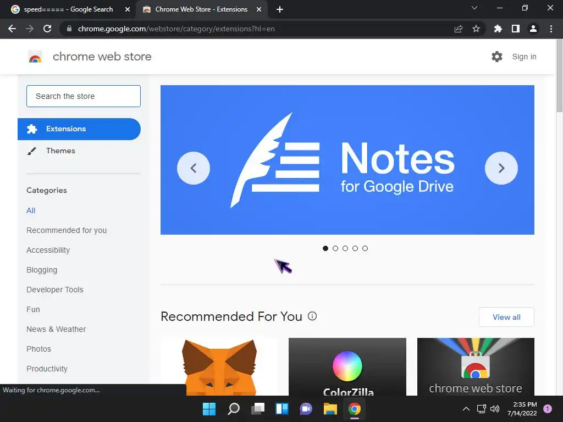Open the tab search dropdown arrow
The width and height of the screenshot is (563, 422).
[x=474, y=8]
